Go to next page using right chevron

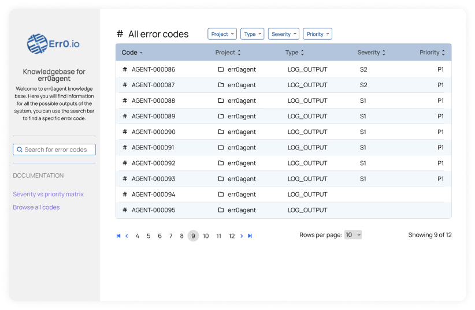pyautogui.click(x=242, y=236)
